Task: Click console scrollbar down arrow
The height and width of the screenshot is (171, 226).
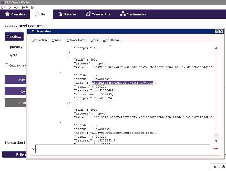Action: click(216, 141)
